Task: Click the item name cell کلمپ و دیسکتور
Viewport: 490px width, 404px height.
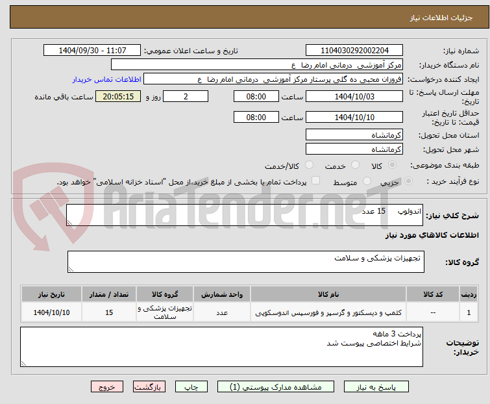Action: tap(328, 312)
